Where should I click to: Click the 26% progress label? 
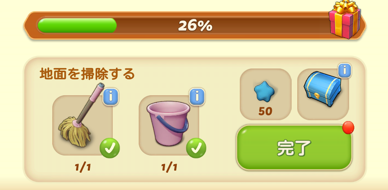coord(195,26)
